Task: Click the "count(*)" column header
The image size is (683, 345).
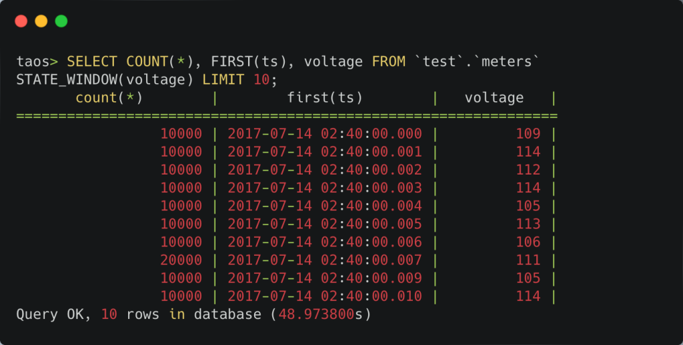Action: click(109, 98)
